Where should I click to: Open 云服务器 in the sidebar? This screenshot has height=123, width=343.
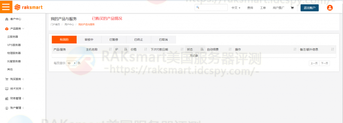tap(12, 37)
